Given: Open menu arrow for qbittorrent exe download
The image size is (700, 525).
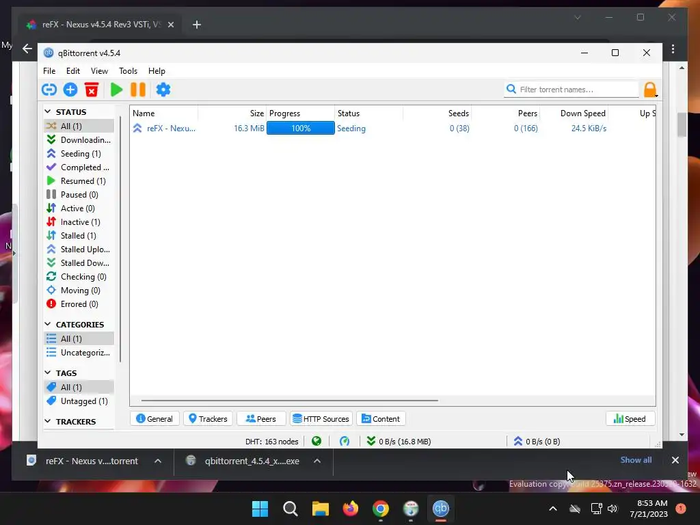Looking at the screenshot, I should coord(317,461).
